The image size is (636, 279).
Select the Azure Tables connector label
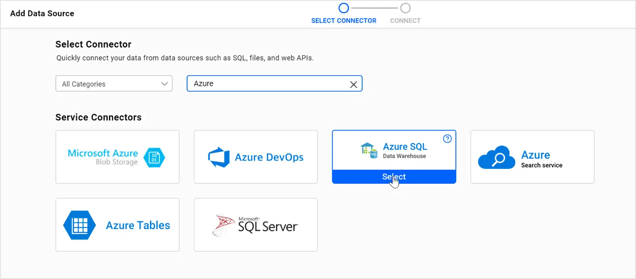138,225
